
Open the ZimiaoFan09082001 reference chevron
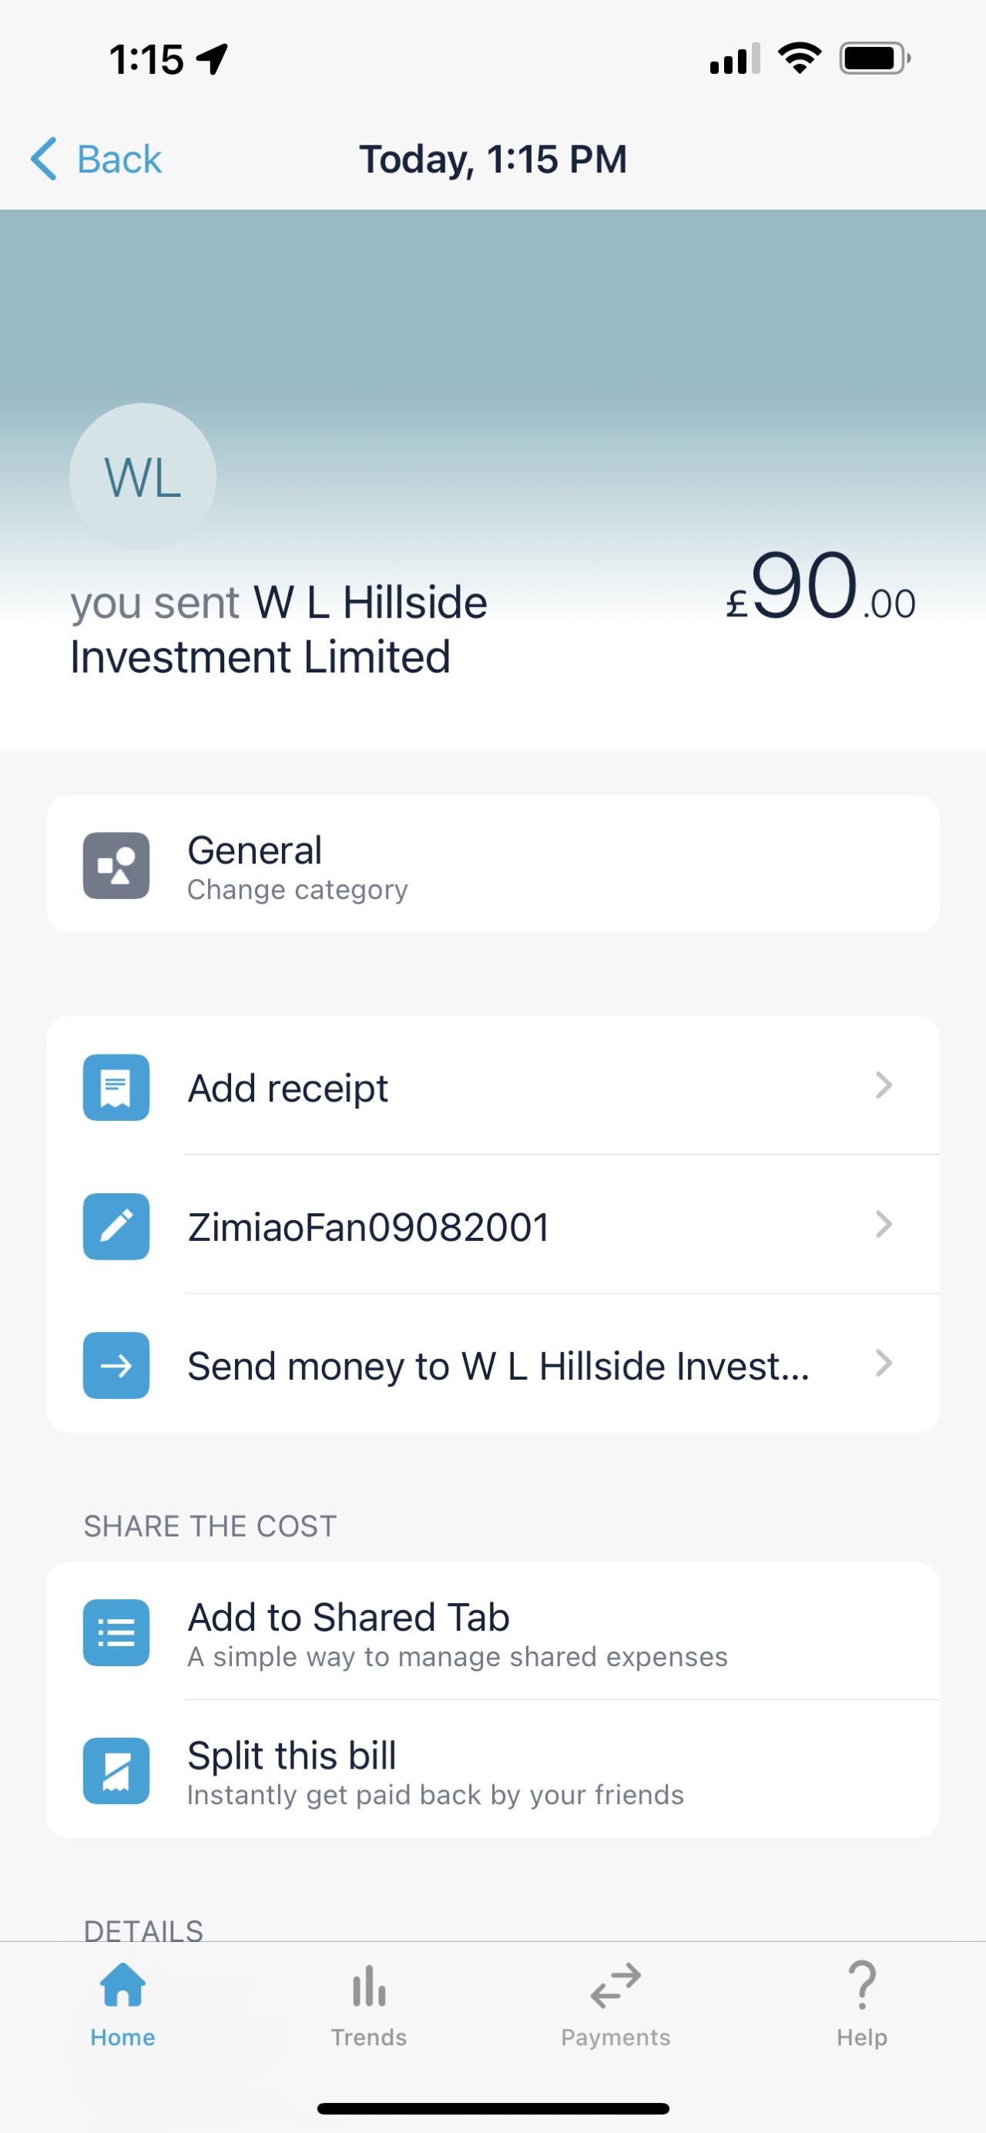tap(884, 1225)
